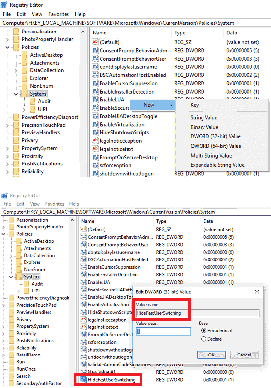Expand DataCollection key in lower tree
The image size is (271, 388).
[11, 256]
